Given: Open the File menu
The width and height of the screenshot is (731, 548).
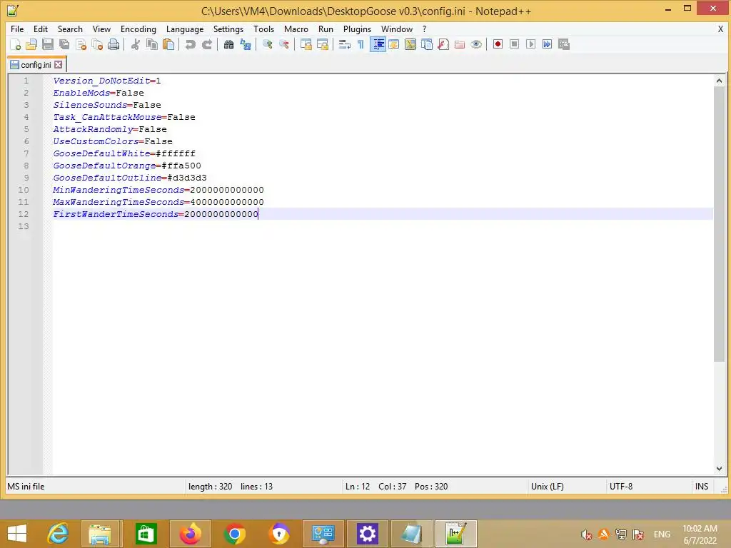Looking at the screenshot, I should (x=17, y=29).
